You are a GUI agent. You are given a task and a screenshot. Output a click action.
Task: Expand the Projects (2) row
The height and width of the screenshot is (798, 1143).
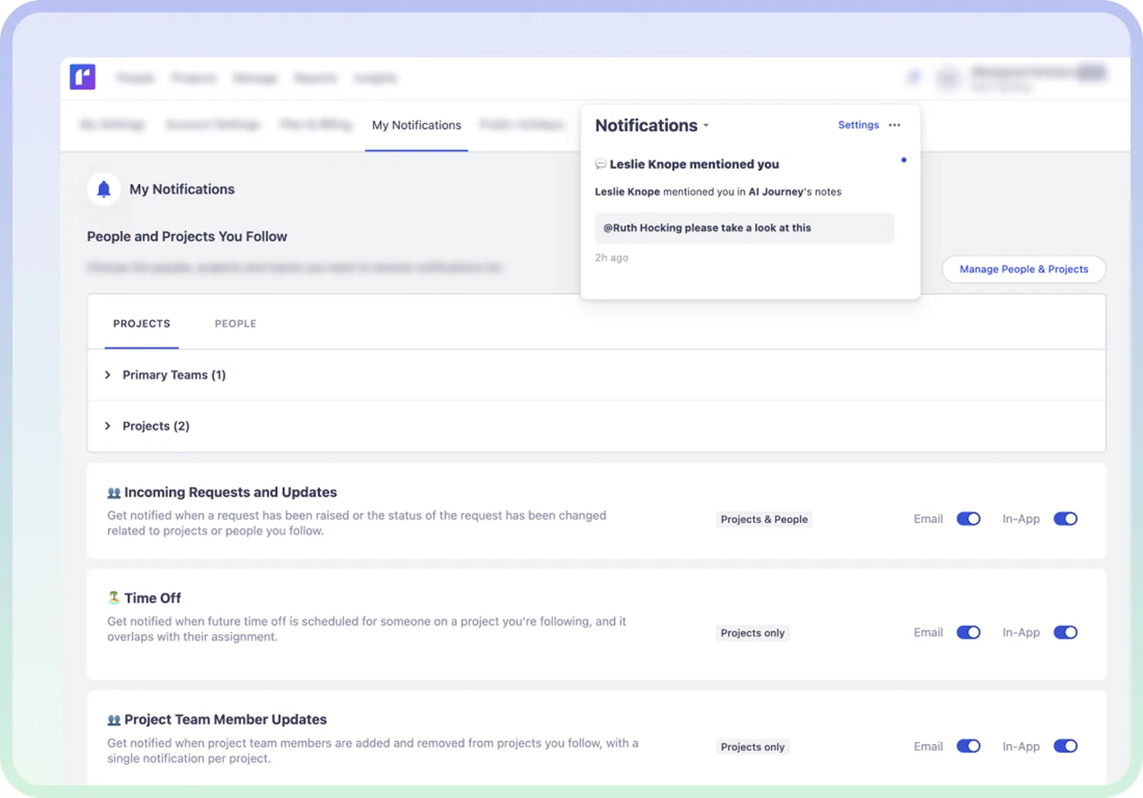click(x=596, y=426)
